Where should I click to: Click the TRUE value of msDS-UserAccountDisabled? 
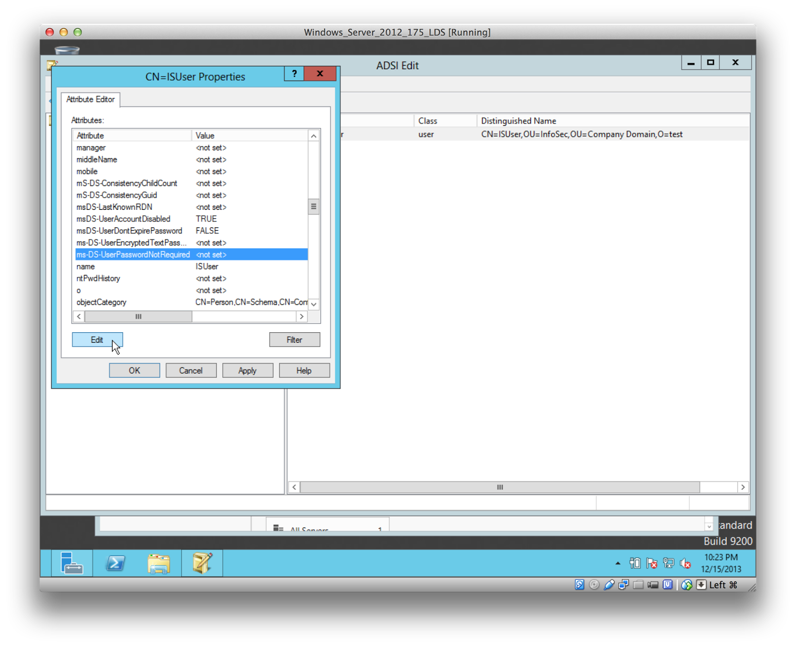point(206,219)
